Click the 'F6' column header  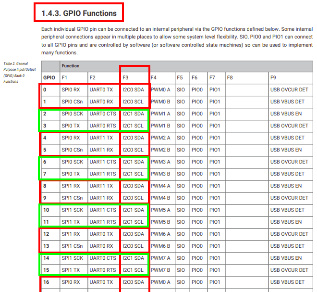pyautogui.click(x=195, y=78)
